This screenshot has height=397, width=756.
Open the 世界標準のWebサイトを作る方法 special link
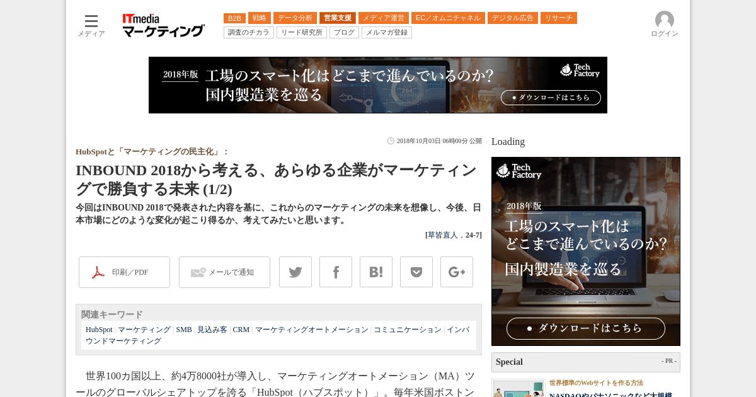[596, 383]
